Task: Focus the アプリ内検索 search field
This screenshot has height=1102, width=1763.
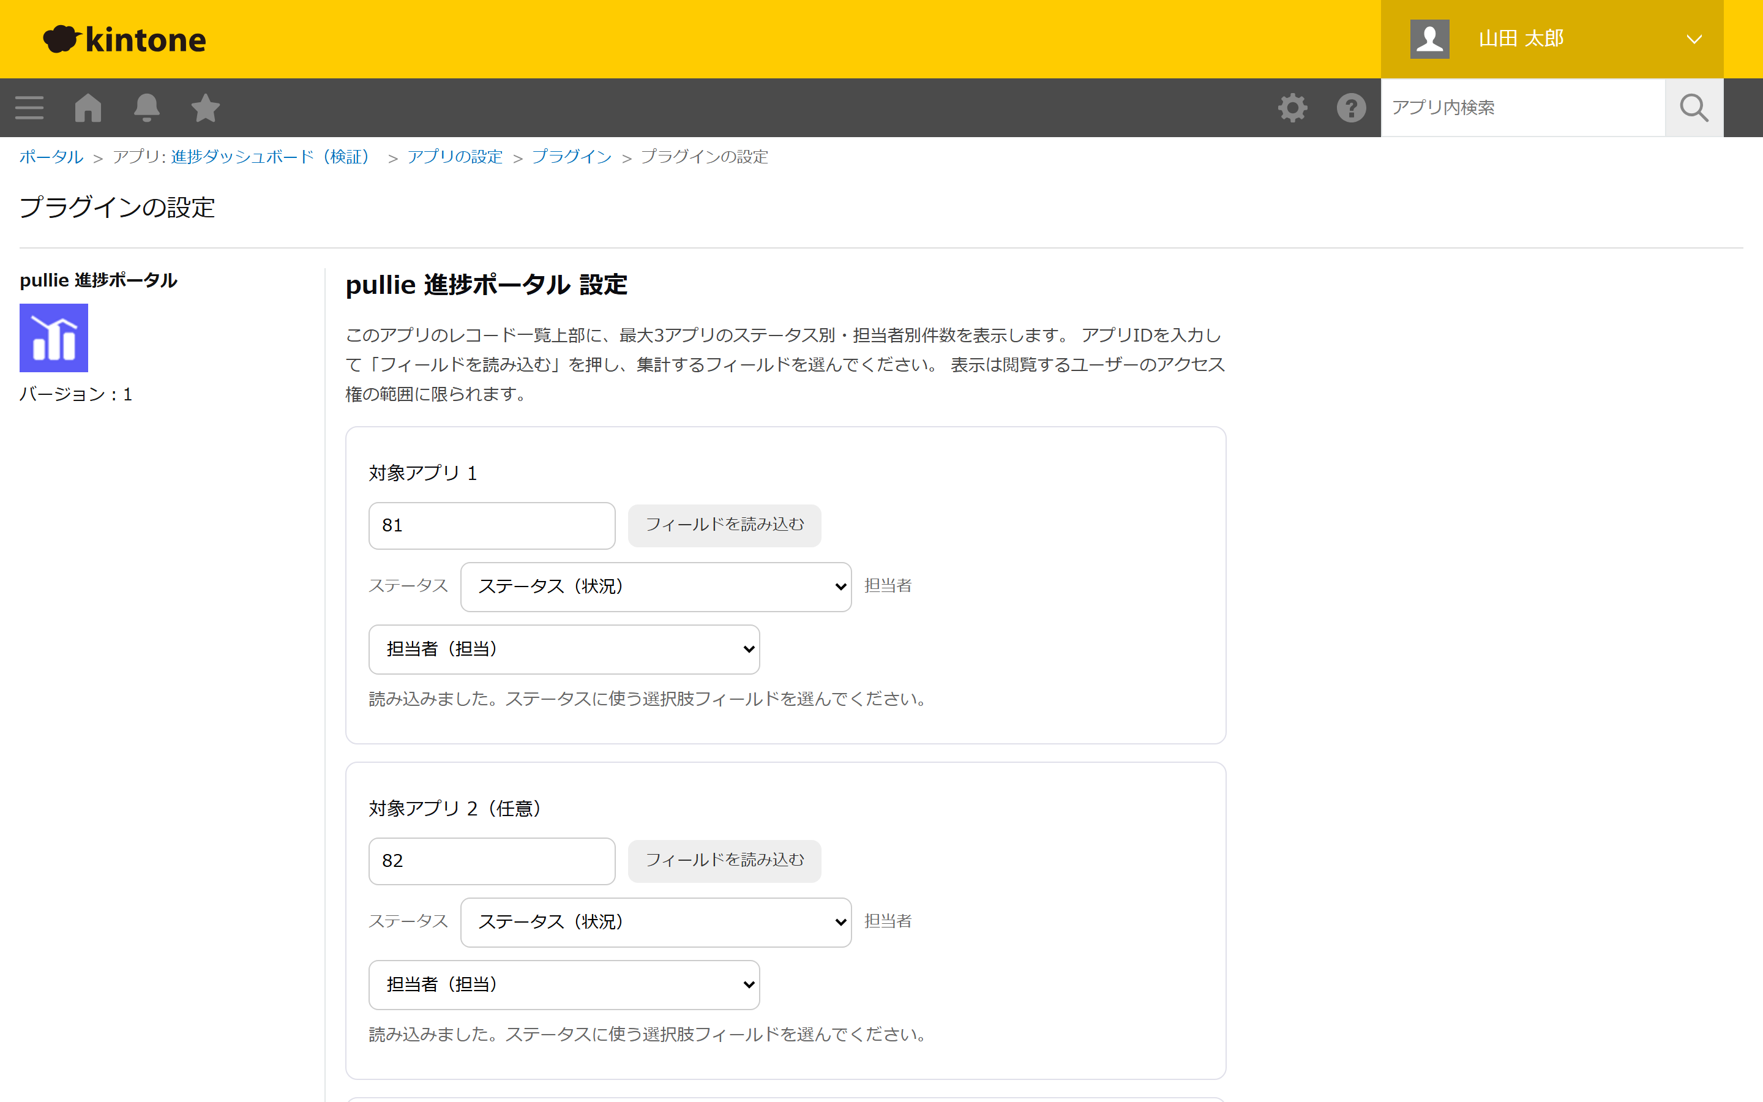Action: (1522, 108)
